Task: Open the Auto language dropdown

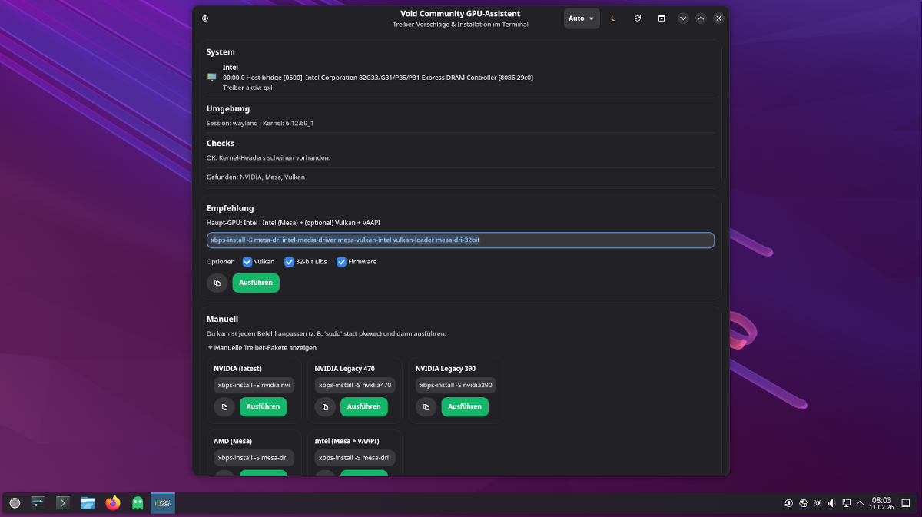Action: click(x=582, y=18)
